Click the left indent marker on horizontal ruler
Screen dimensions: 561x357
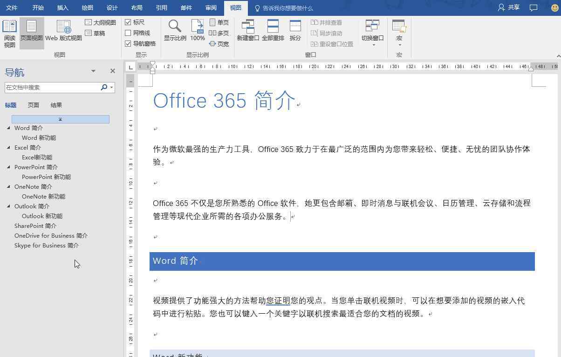[152, 71]
